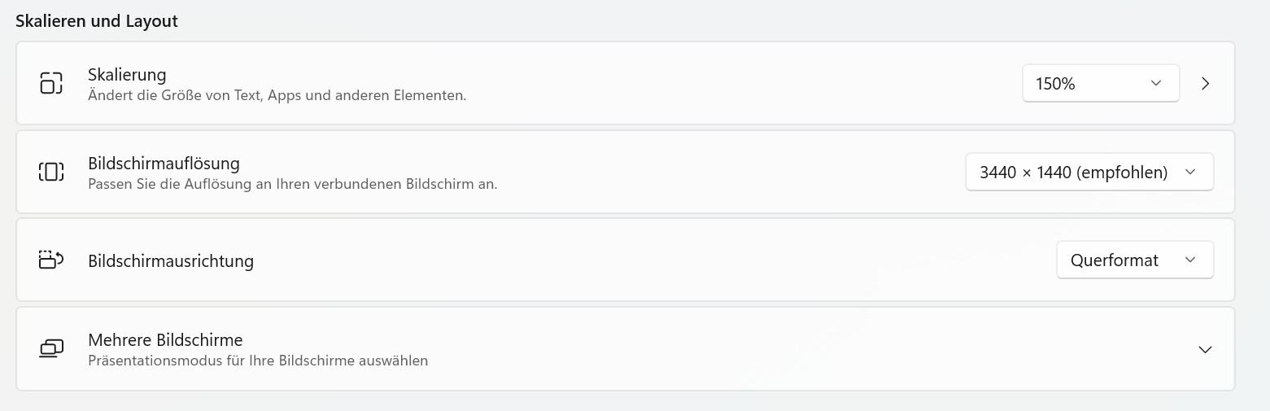1270x411 pixels.
Task: Click 'Präsentationsmodus für Ihre Bildschirme auswählen' text
Action: [258, 361]
